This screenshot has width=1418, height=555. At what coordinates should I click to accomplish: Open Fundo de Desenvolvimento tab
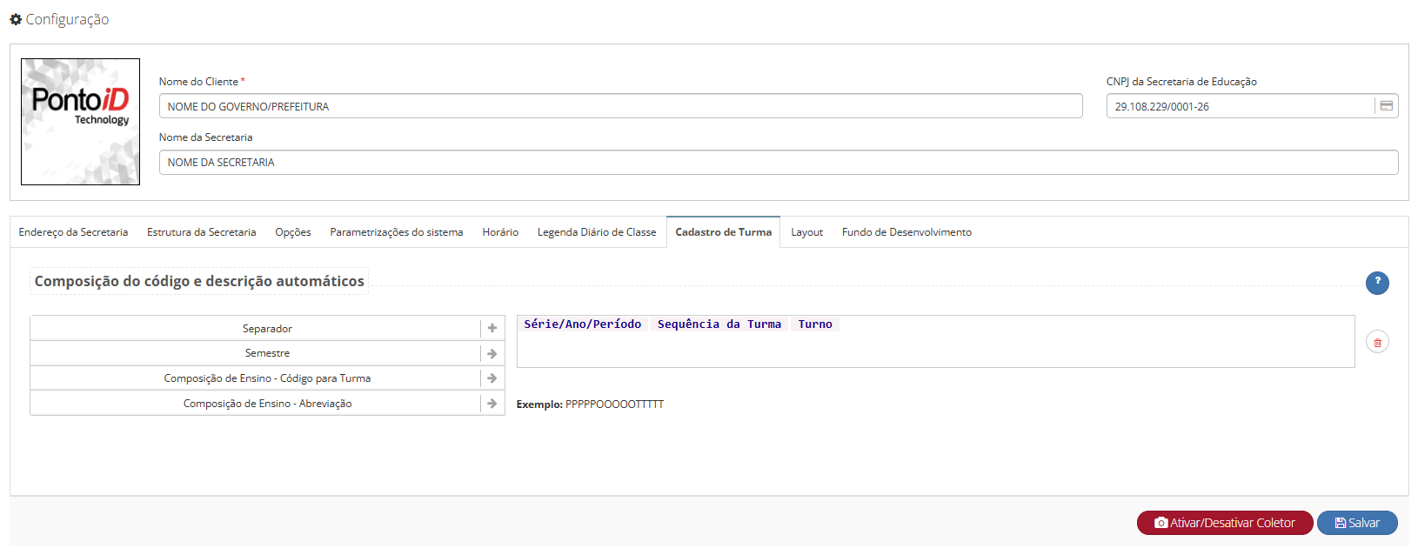(906, 232)
